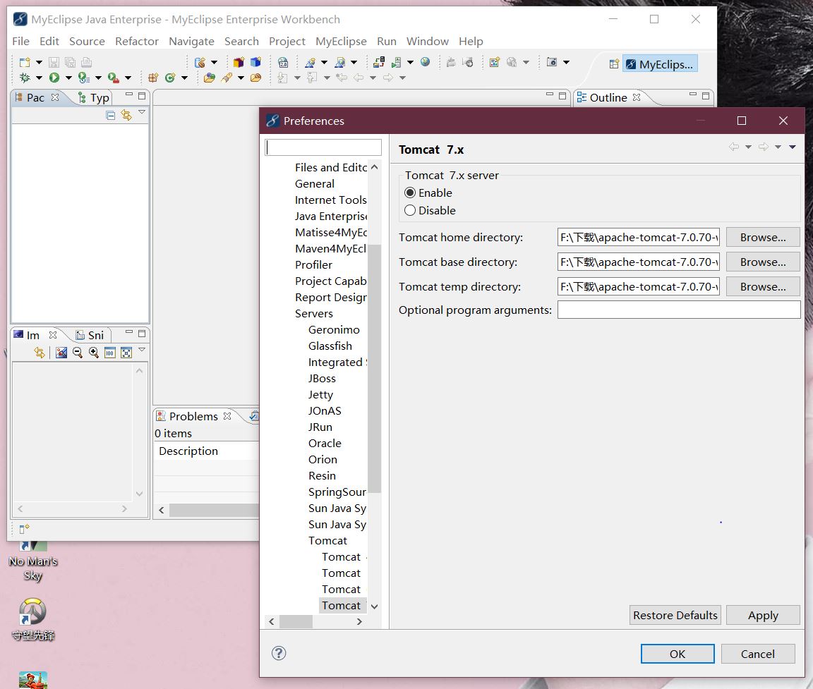Viewport: 813px width, 689px height.
Task: Click the preferences tree vertical scrollbar
Action: [x=374, y=369]
